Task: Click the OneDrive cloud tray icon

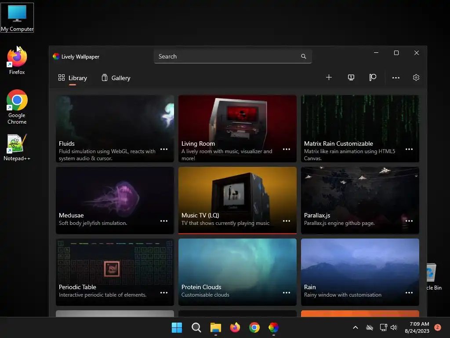Action: [370, 327]
